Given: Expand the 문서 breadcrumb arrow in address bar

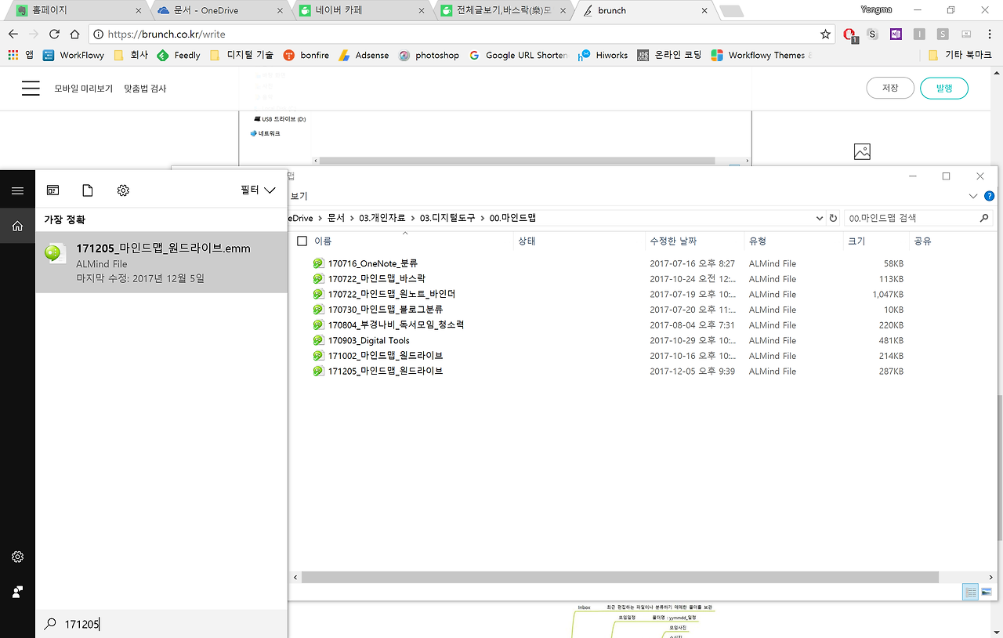Looking at the screenshot, I should (x=352, y=218).
